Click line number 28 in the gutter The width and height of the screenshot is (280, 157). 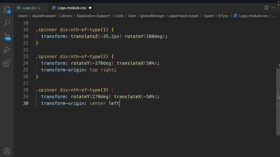click(25, 90)
